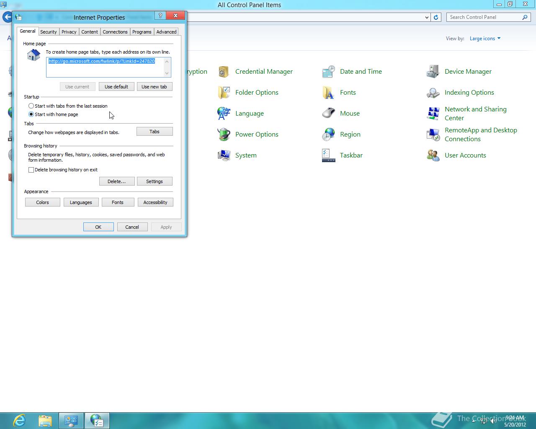
Task: Open the Credential Manager item
Action: [x=264, y=71]
